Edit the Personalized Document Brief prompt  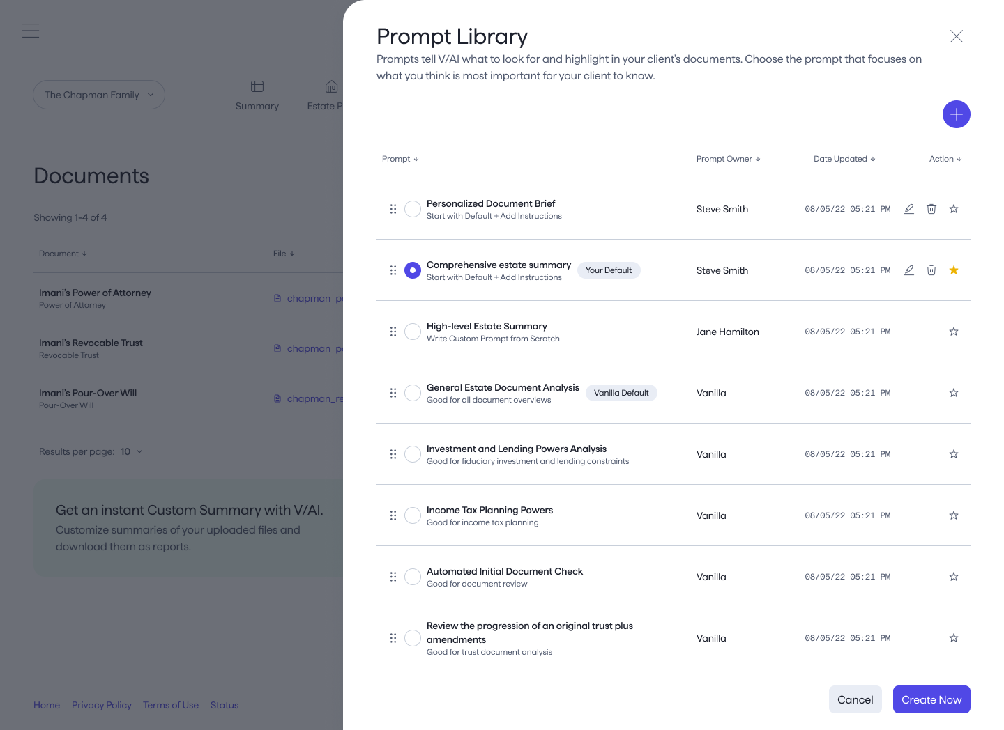[x=908, y=209]
